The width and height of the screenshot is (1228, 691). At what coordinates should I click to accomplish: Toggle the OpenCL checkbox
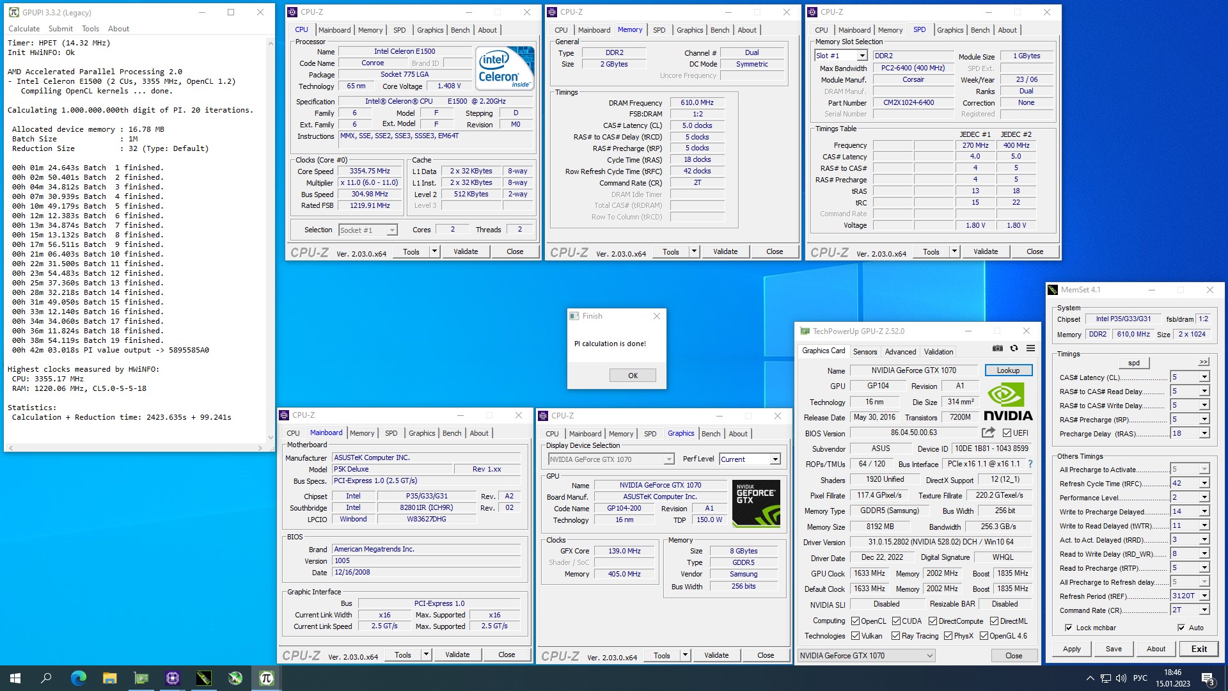(855, 621)
